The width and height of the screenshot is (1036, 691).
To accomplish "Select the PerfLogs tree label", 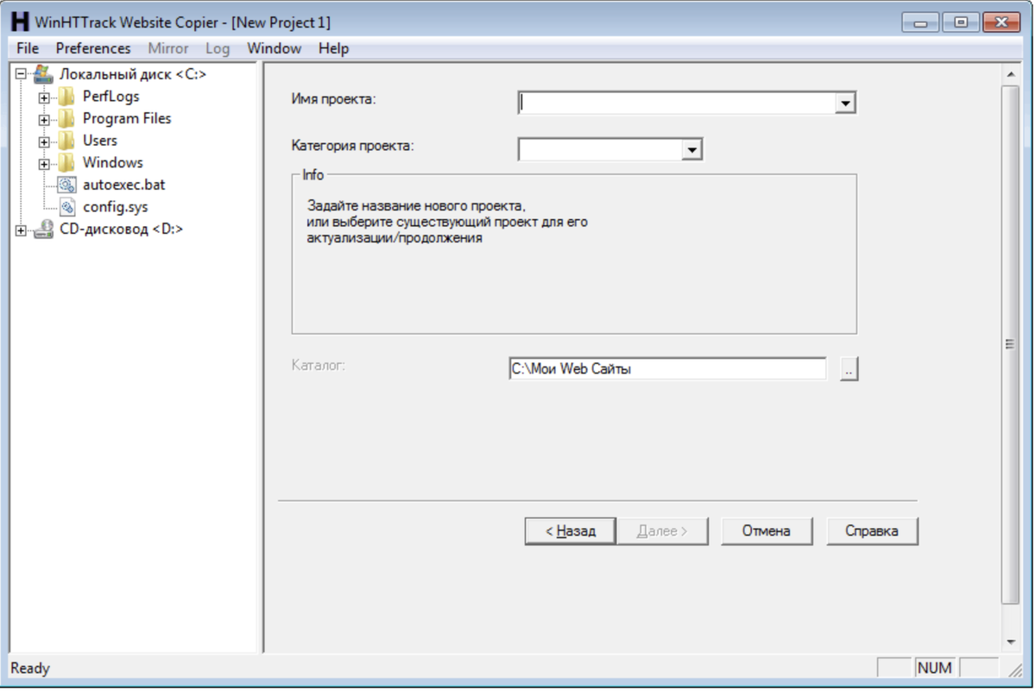I will click(x=111, y=97).
